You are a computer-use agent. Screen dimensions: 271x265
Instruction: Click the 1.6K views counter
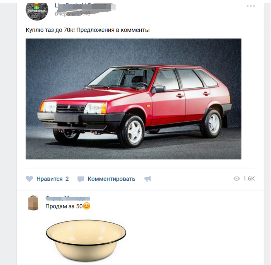coord(249,178)
